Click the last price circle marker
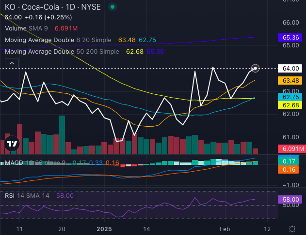 (256, 69)
